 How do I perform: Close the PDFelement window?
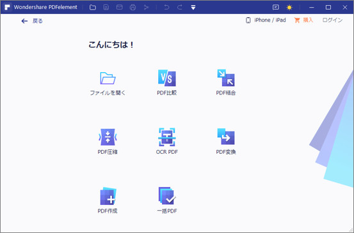345,7
